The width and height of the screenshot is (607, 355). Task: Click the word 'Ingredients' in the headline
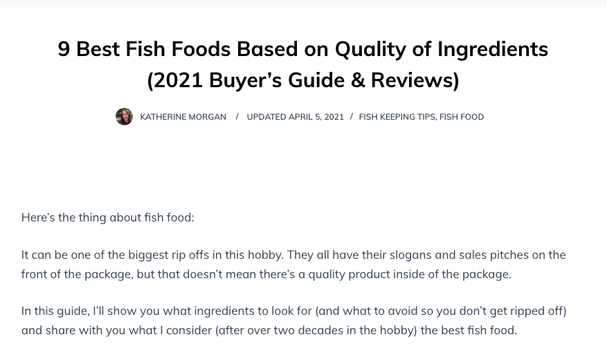pyautogui.click(x=493, y=49)
